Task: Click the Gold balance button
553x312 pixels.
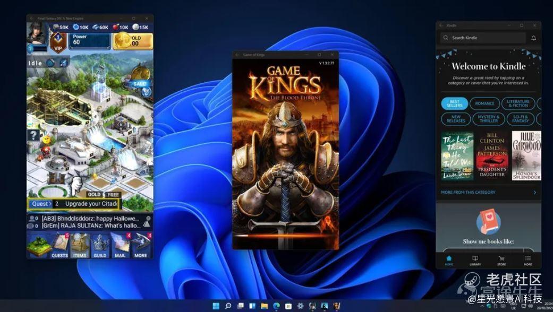Action: click(133, 41)
